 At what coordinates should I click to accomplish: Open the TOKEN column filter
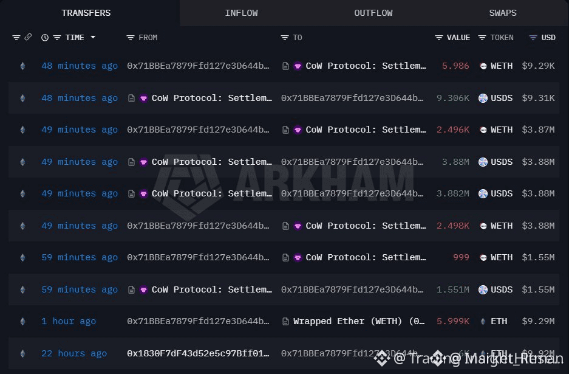[x=482, y=38]
